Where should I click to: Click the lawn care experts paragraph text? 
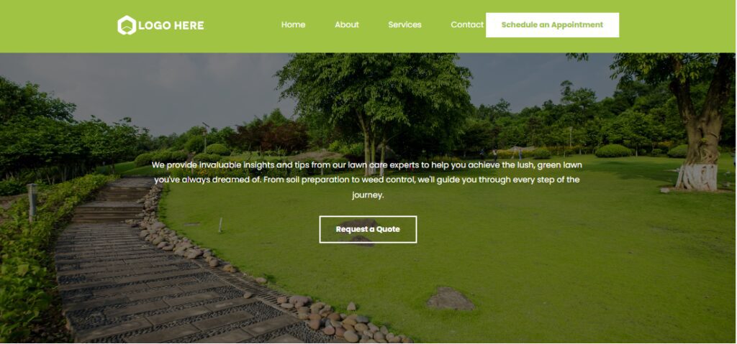point(367,180)
